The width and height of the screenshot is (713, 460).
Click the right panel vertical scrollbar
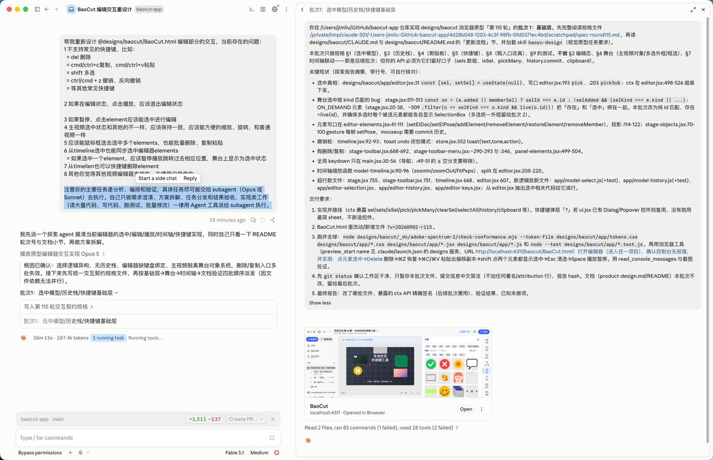(x=708, y=229)
